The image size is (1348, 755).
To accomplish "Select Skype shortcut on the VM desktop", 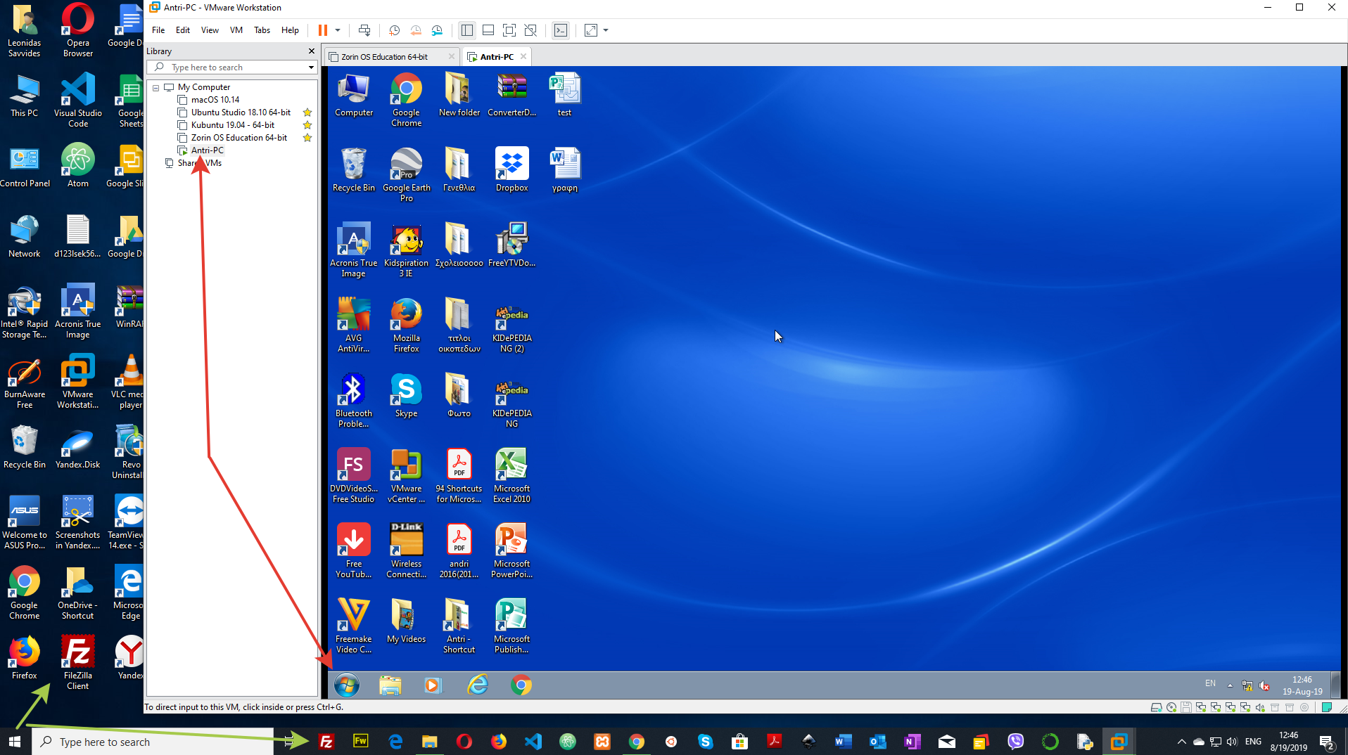I will click(407, 395).
